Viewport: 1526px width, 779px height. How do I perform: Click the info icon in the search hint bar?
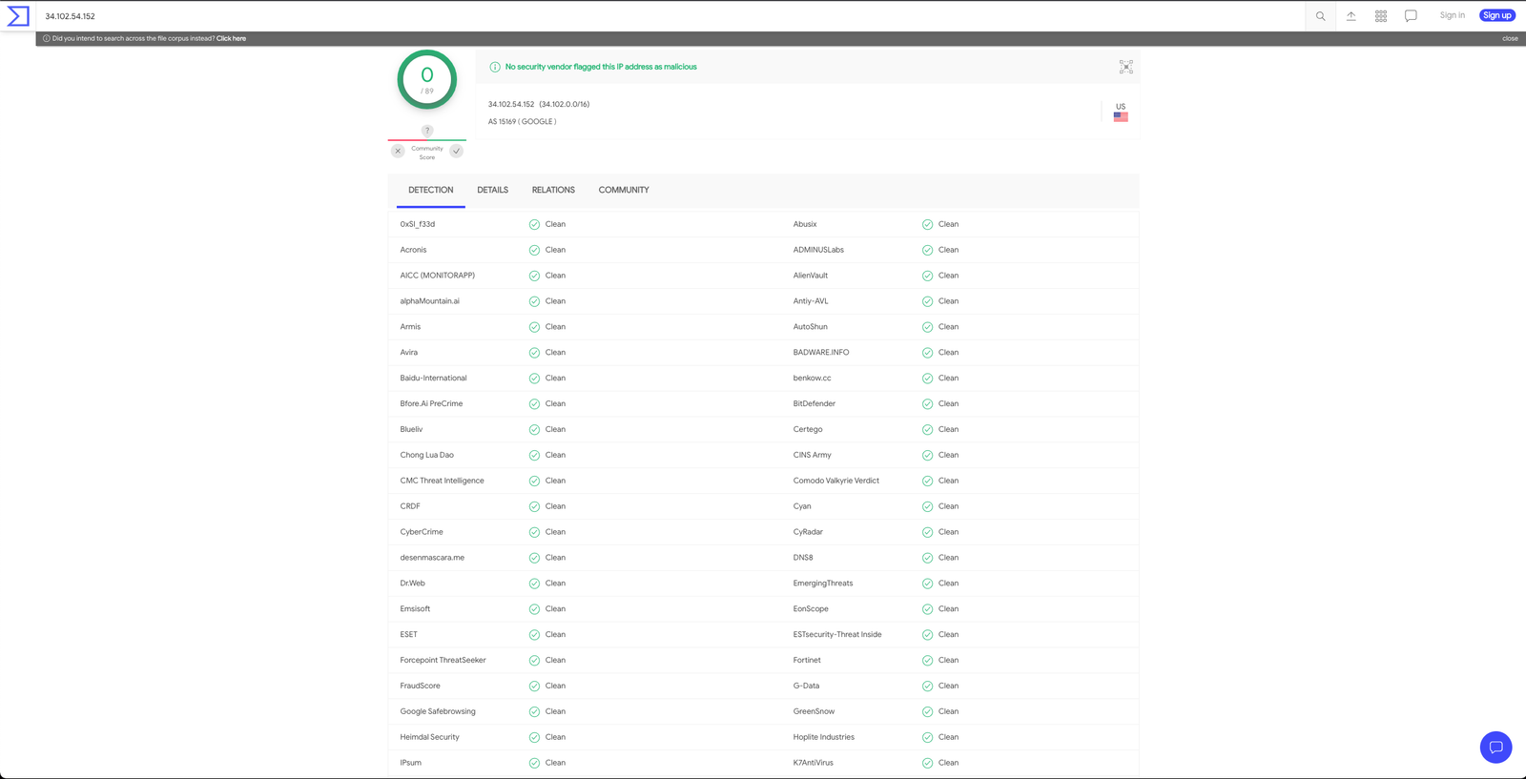tap(47, 39)
